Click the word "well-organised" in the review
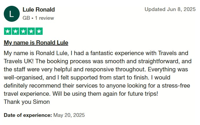200x125 pixels. [x=24, y=77]
